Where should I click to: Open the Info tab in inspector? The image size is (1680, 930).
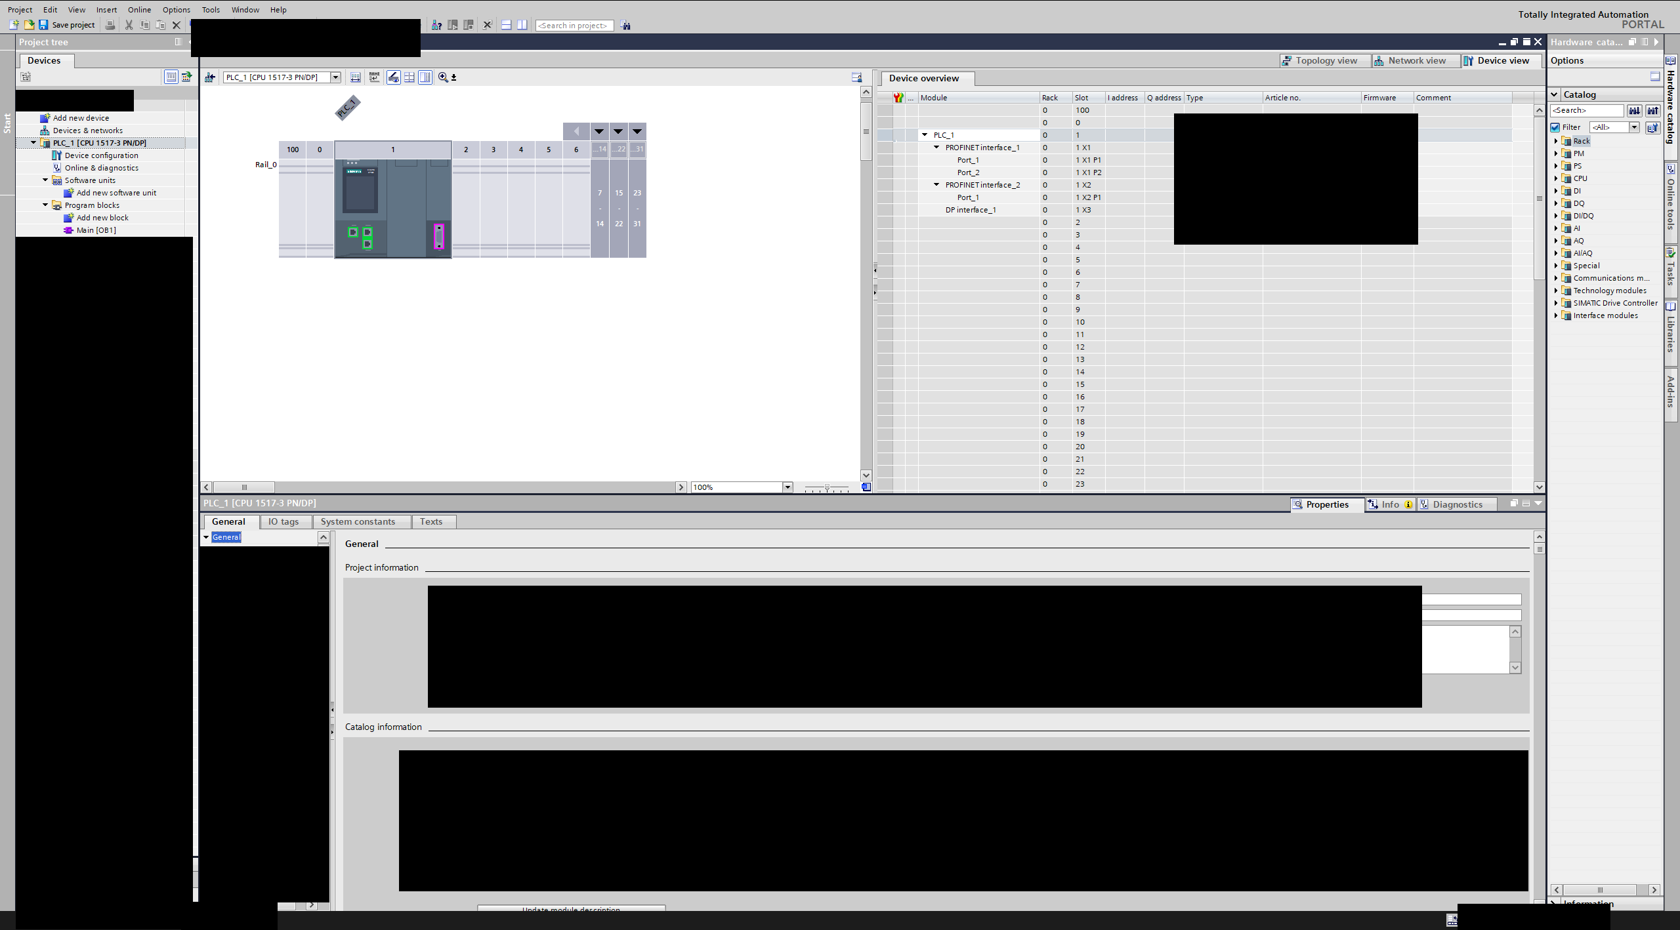point(1389,504)
